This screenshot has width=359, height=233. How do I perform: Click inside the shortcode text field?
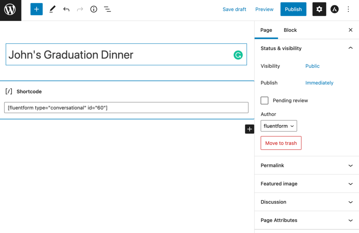tap(126, 107)
